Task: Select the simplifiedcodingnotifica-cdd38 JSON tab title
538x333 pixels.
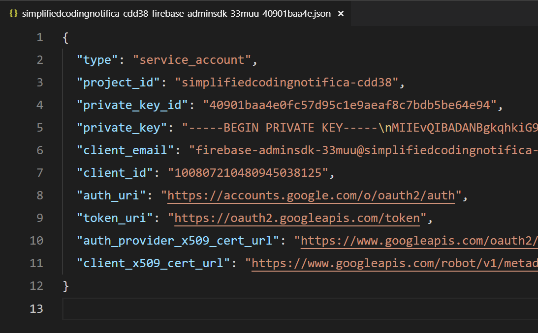Action: point(176,13)
